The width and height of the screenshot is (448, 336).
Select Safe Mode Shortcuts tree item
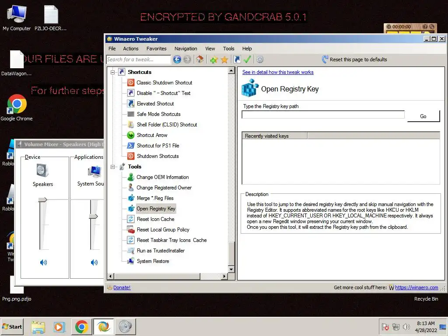tap(158, 114)
